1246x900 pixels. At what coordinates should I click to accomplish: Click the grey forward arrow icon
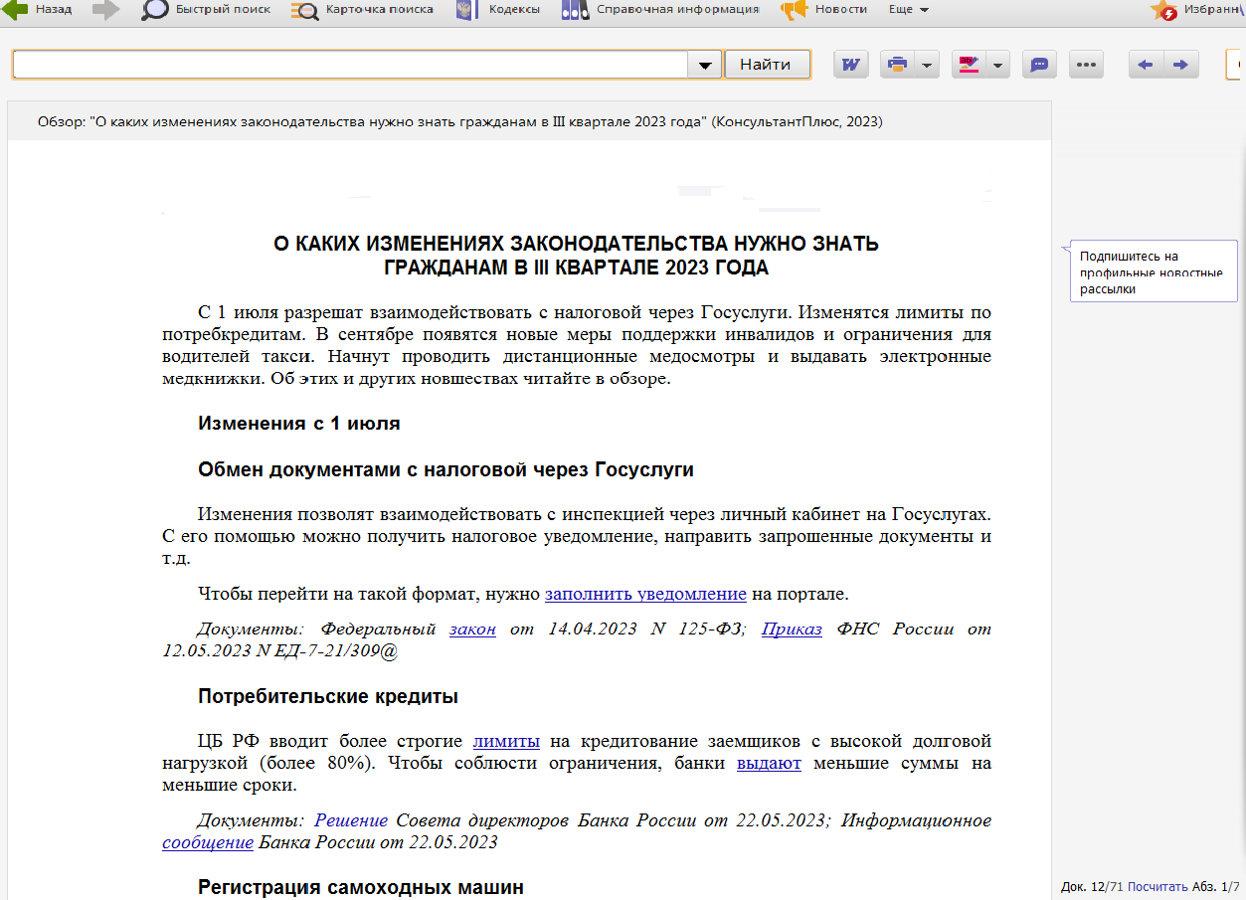105,10
